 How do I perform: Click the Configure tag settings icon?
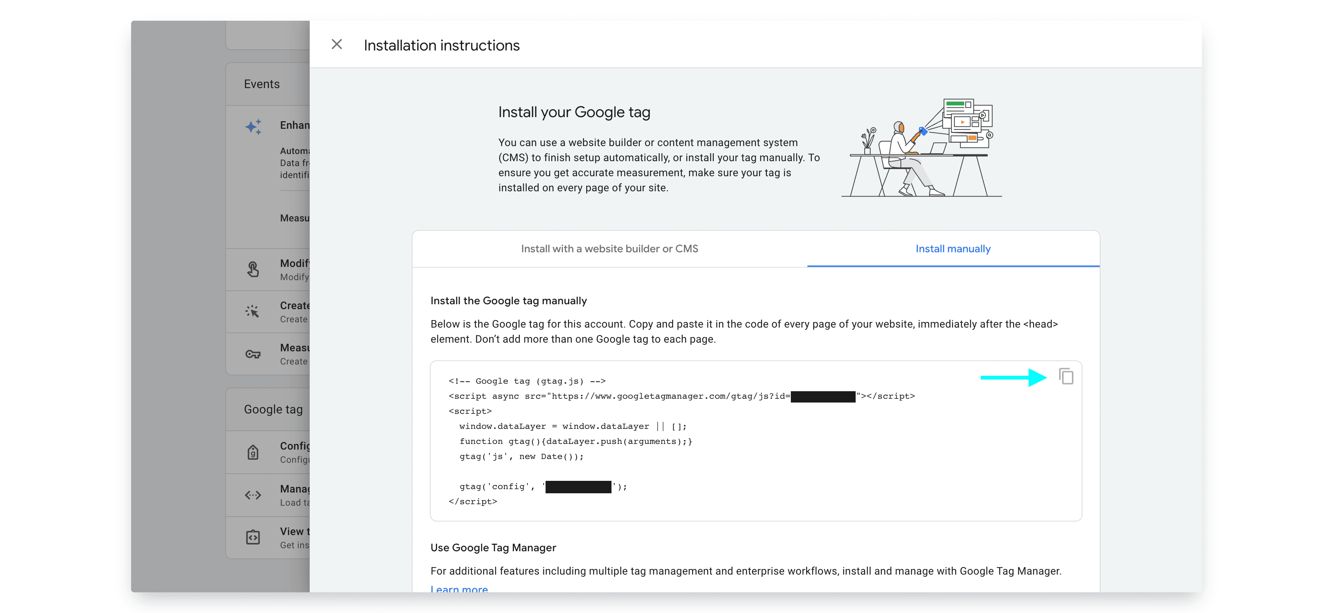coord(252,452)
